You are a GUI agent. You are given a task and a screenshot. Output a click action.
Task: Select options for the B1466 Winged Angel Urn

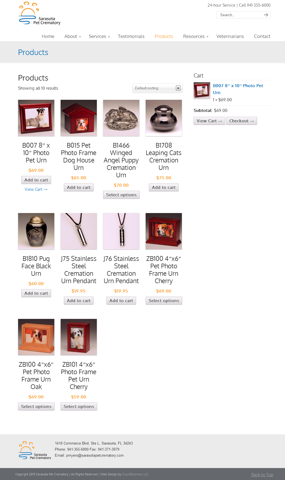coord(121,195)
